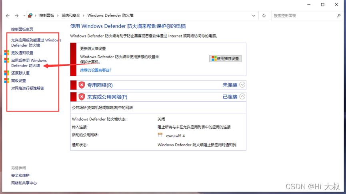Minimize the Control Panel window
The image size is (346, 194).
pos(309,5)
